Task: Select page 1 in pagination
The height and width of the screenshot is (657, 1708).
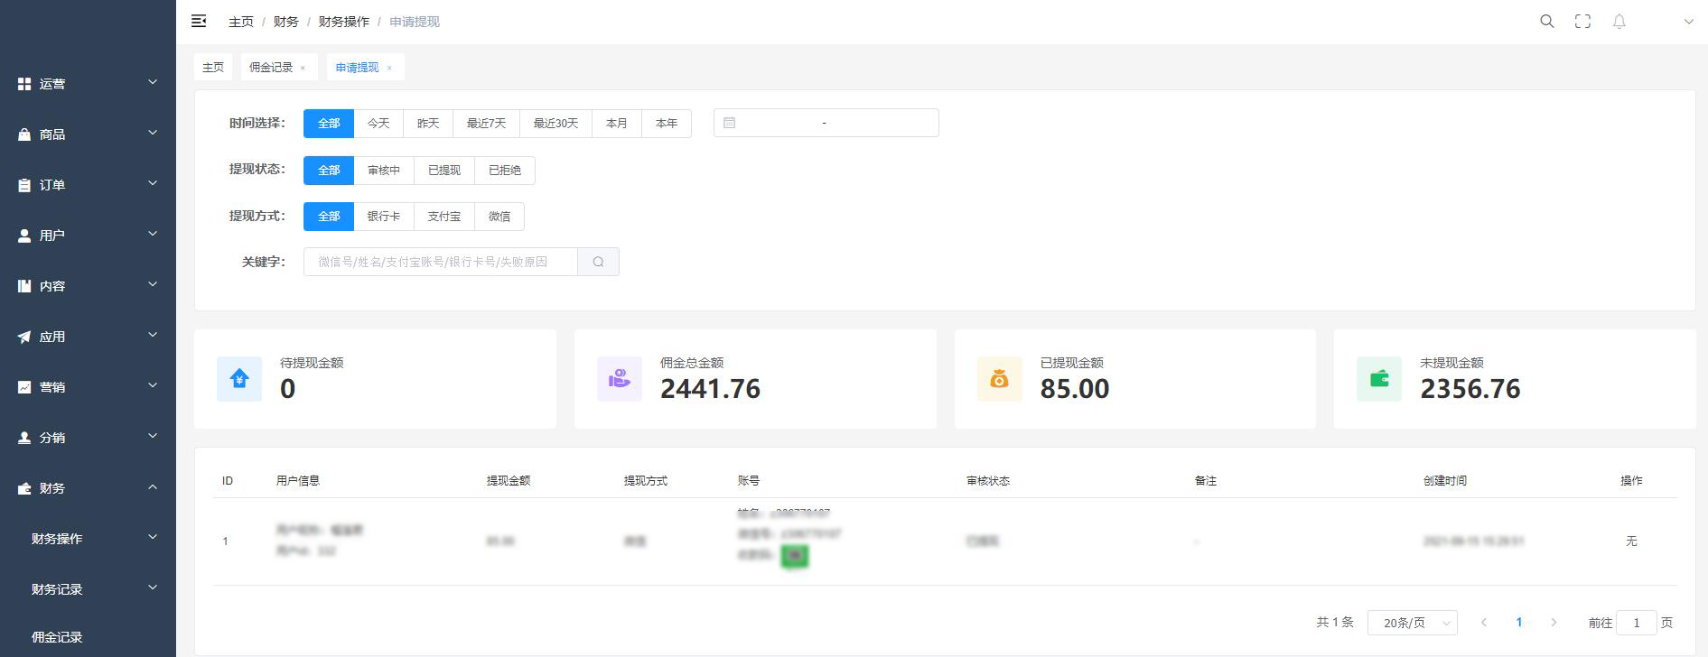Action: coord(1519,623)
